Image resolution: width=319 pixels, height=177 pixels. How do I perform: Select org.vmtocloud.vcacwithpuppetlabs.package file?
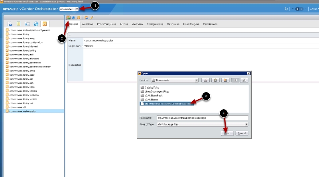pyautogui.click(x=167, y=104)
